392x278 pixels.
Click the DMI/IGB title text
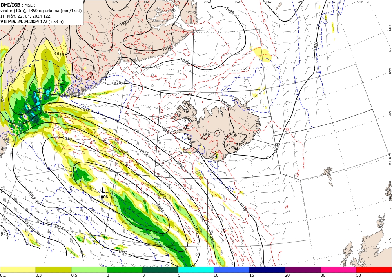(10, 5)
